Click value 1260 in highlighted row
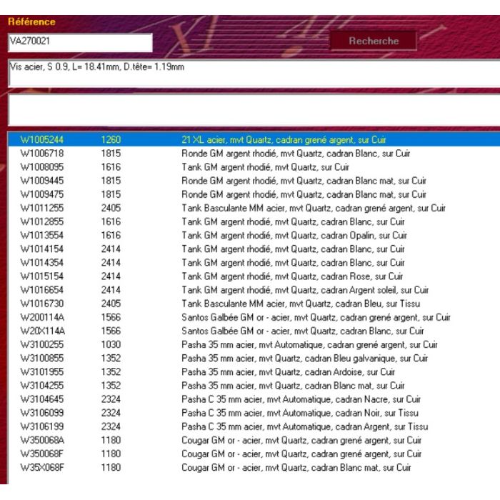The width and height of the screenshot is (500, 500). [x=111, y=140]
